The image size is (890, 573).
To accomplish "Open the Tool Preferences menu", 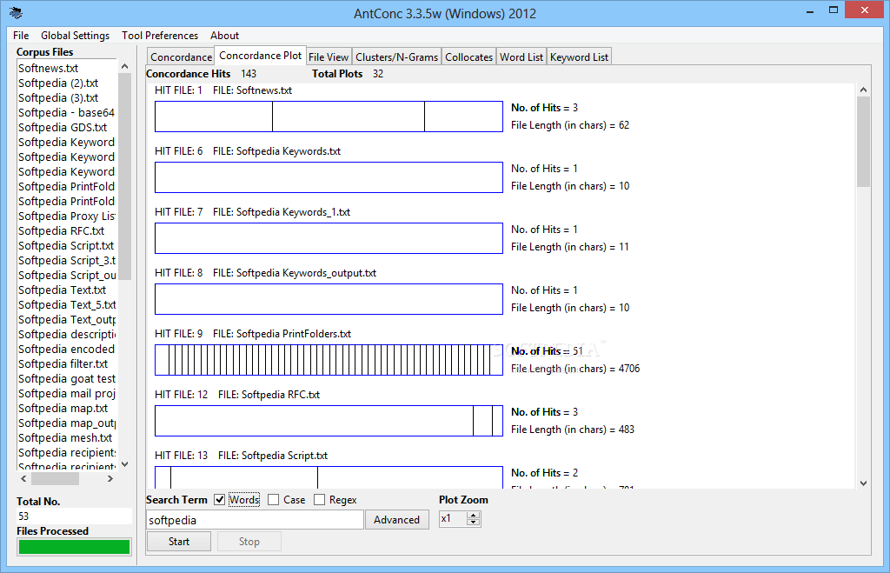I will [x=160, y=35].
